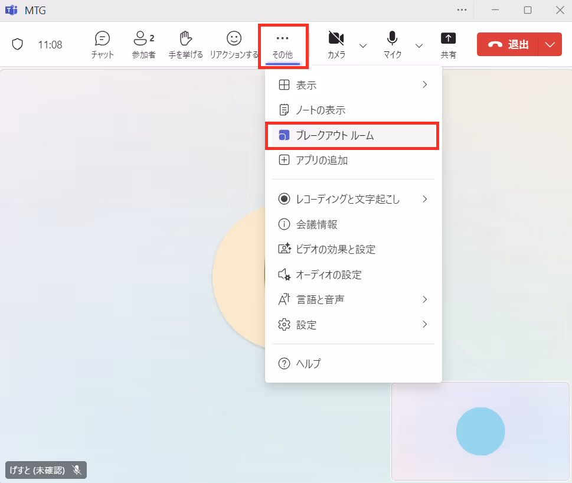Open the リアクションする reaction picker
Image resolution: width=572 pixels, height=483 pixels.
(234, 45)
